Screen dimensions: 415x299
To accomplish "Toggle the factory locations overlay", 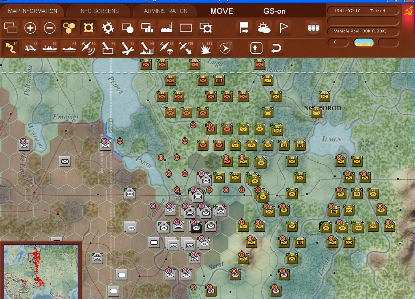I will (x=166, y=28).
